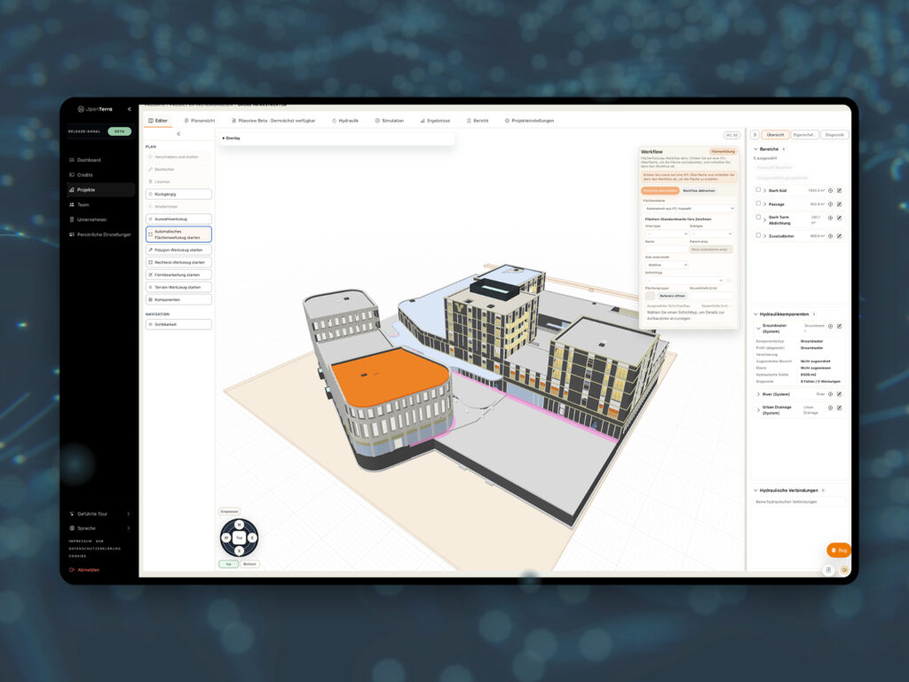The height and width of the screenshot is (682, 909).
Task: Start the Terrain-Werkzeug tool
Action: click(x=178, y=287)
